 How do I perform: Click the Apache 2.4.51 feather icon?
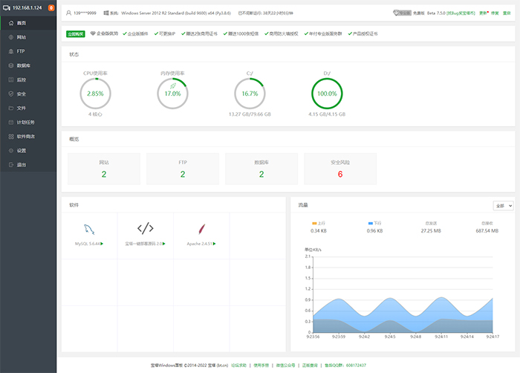pyautogui.click(x=201, y=228)
